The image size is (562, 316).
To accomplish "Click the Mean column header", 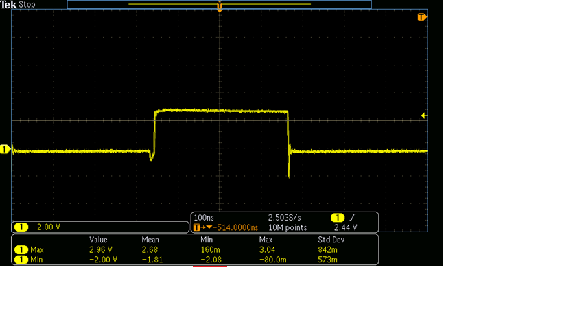I will click(x=150, y=240).
